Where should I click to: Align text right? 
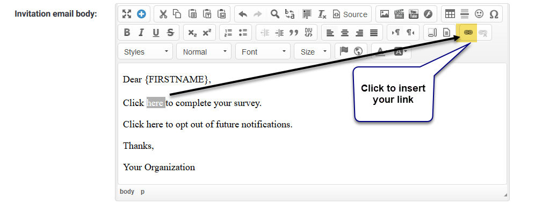[359, 33]
